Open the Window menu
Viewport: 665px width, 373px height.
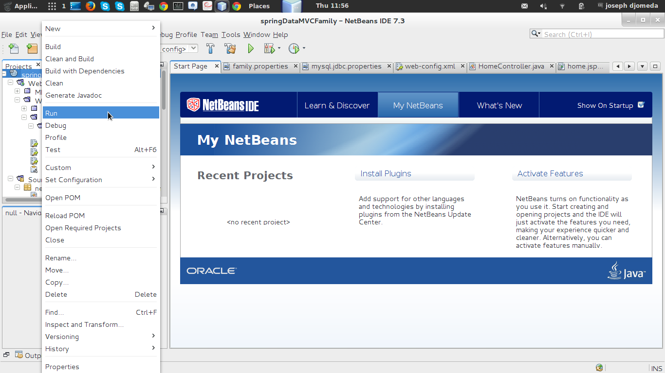257,34
